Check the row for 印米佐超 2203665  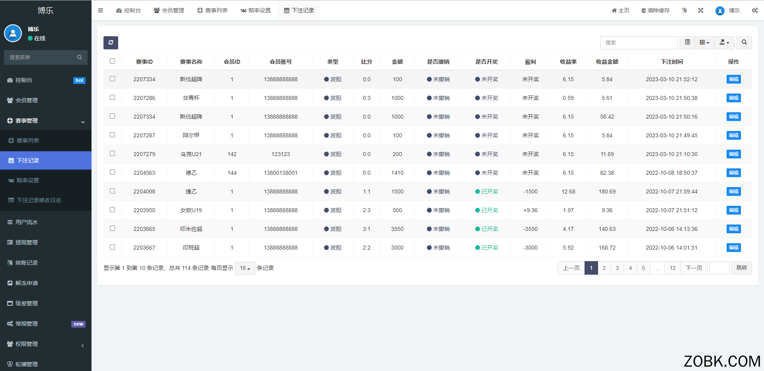coord(112,228)
